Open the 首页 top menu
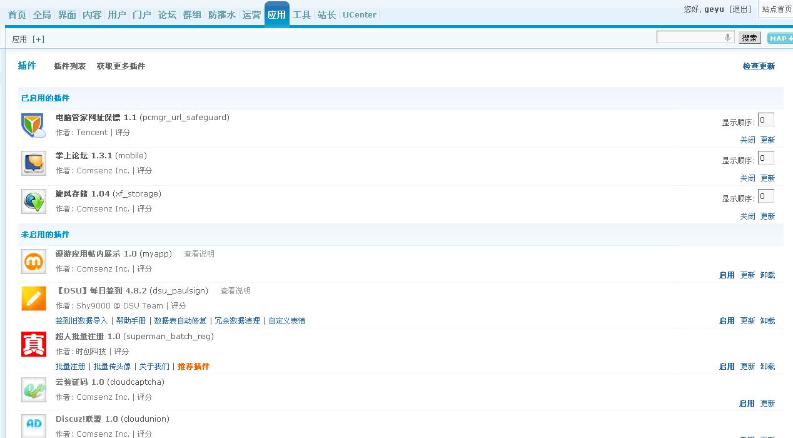The height and width of the screenshot is (438, 793). tap(17, 14)
